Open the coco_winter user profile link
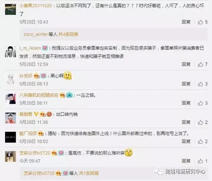The height and width of the screenshot is (181, 212). 36,34
